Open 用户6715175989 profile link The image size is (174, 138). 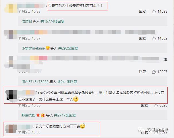pos(35,82)
